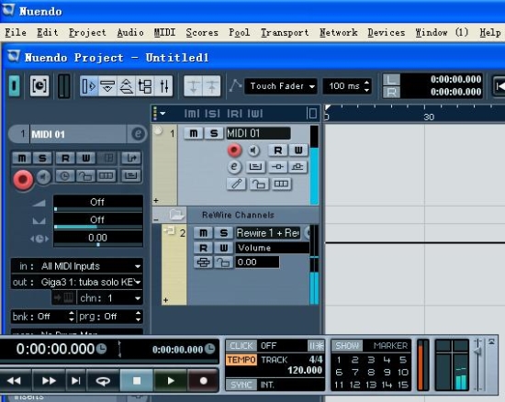Viewport: 505px width, 402px height.
Task: Click the track list presets dropdown arrow
Action: tap(163, 113)
